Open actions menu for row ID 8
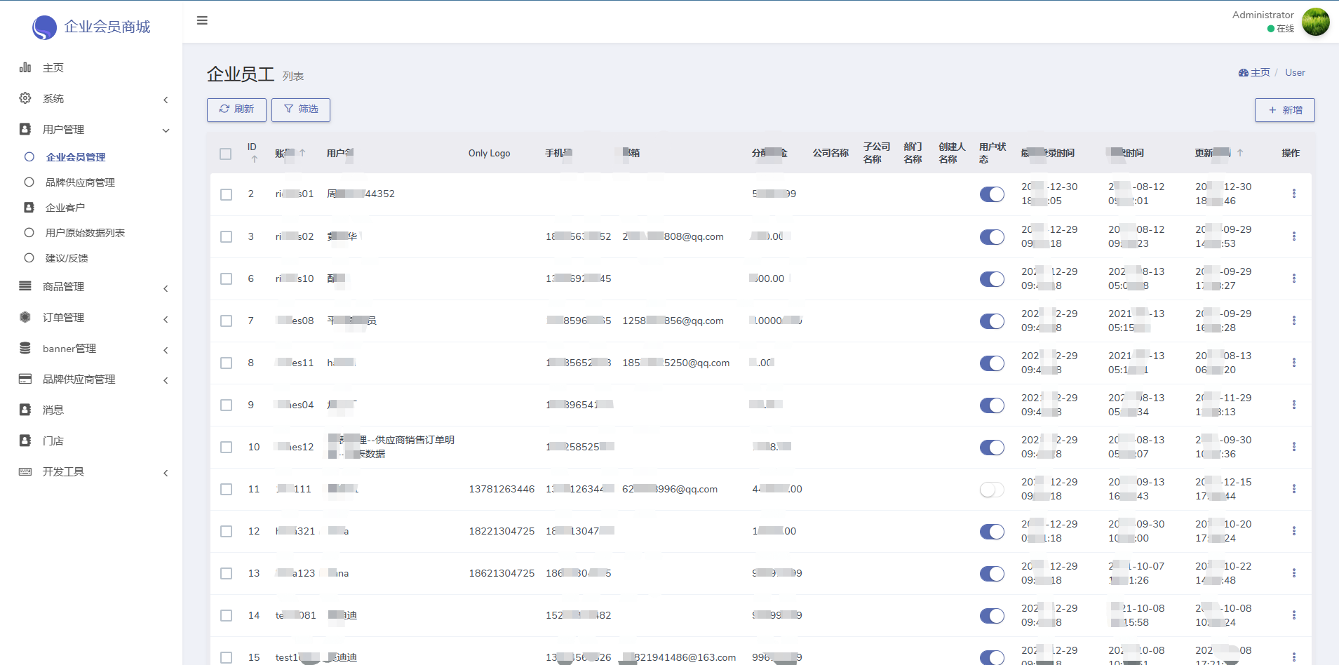Image resolution: width=1339 pixels, height=665 pixels. coord(1293,363)
